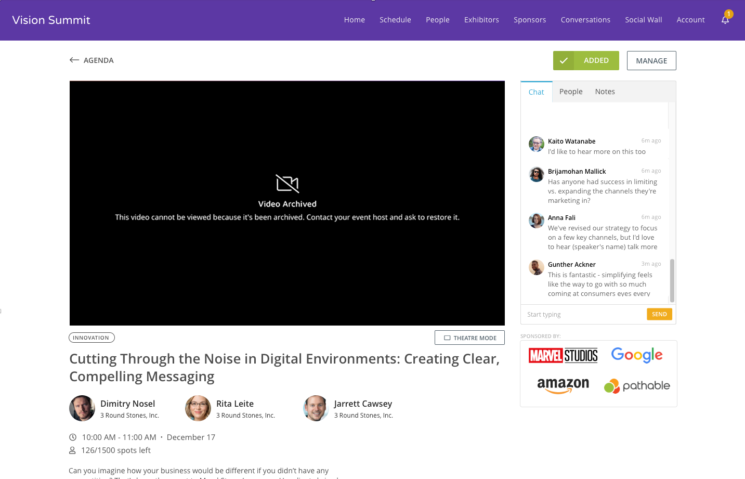This screenshot has width=745, height=479.
Task: Send the chat message with SEND
Action: point(659,314)
